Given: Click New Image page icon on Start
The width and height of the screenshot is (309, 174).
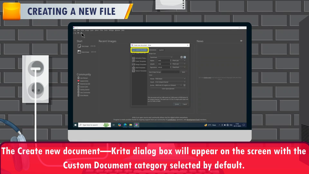Looking at the screenshot, I should (79, 46).
